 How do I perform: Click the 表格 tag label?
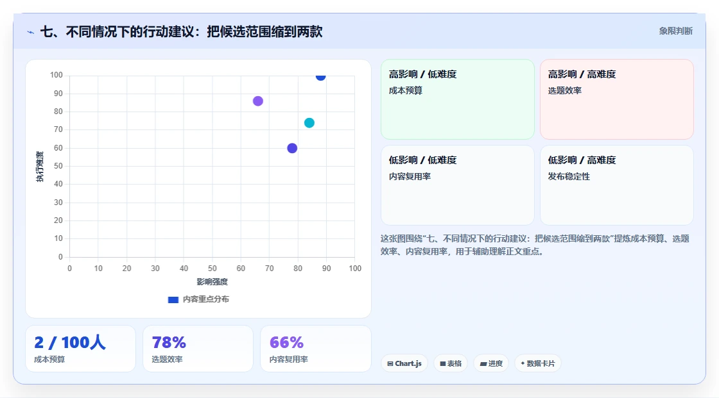click(x=455, y=363)
